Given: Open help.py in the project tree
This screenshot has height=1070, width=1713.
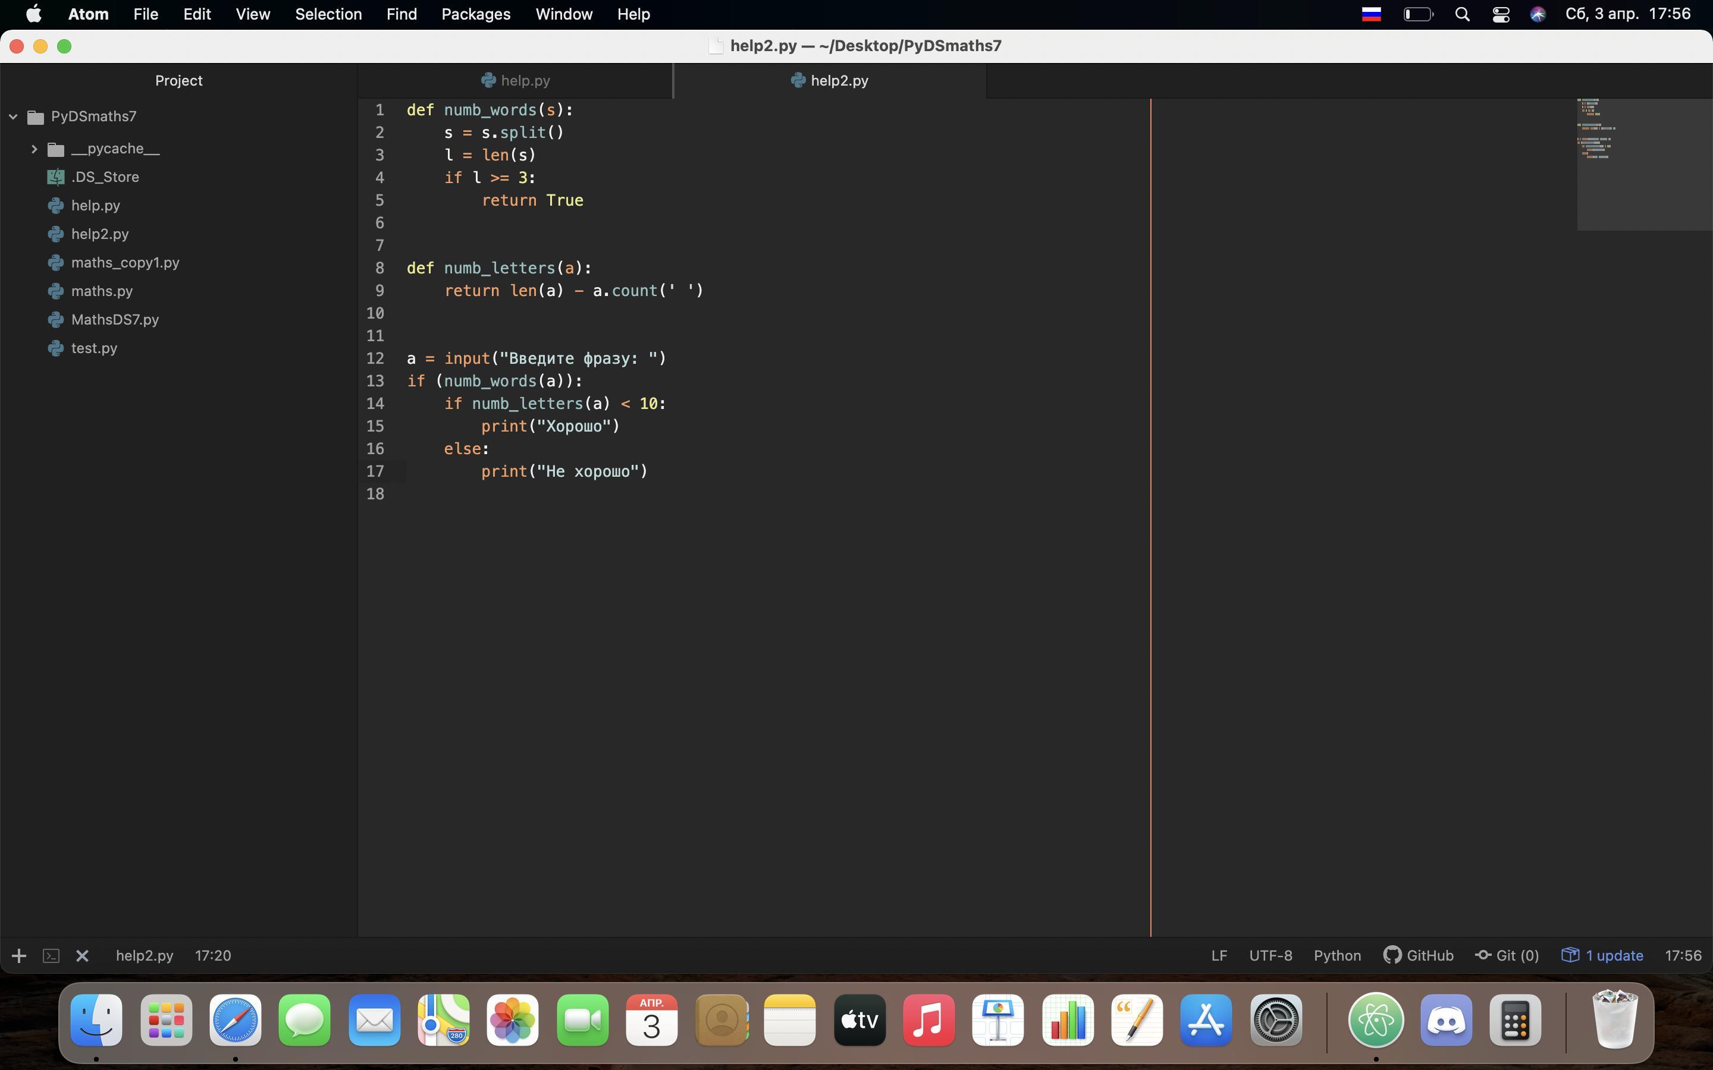Looking at the screenshot, I should pos(96,206).
